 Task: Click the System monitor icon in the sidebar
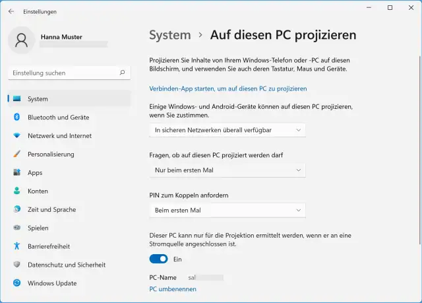[17, 98]
